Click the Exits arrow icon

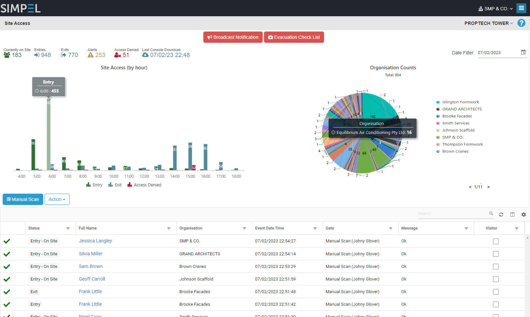pyautogui.click(x=64, y=55)
